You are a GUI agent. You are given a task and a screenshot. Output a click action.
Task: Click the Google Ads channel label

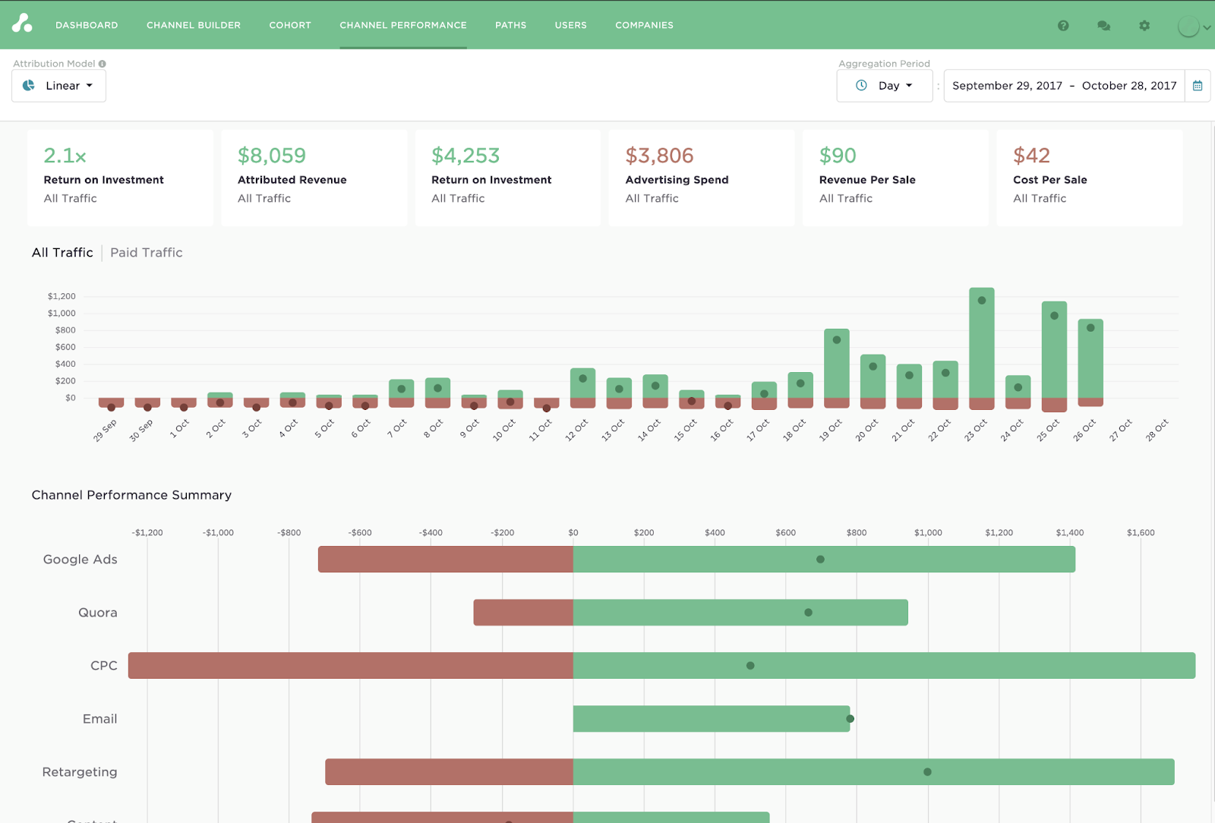[x=80, y=560]
